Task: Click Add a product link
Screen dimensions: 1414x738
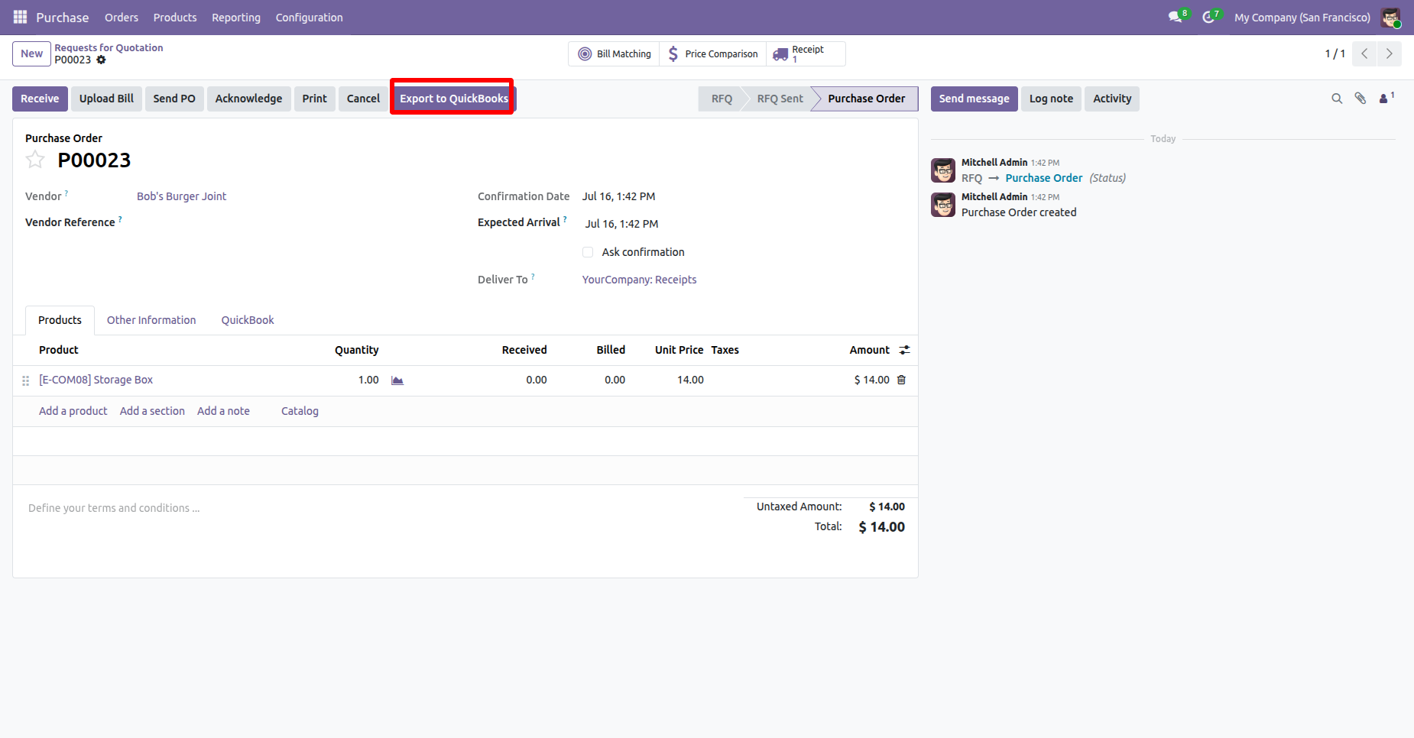Action: tap(73, 411)
